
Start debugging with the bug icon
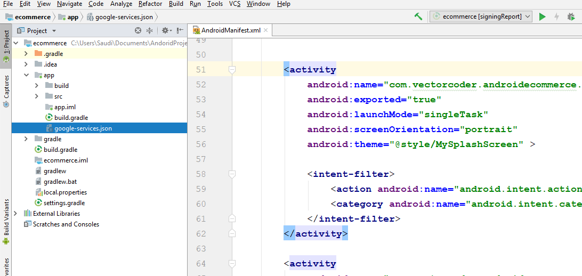[571, 17]
